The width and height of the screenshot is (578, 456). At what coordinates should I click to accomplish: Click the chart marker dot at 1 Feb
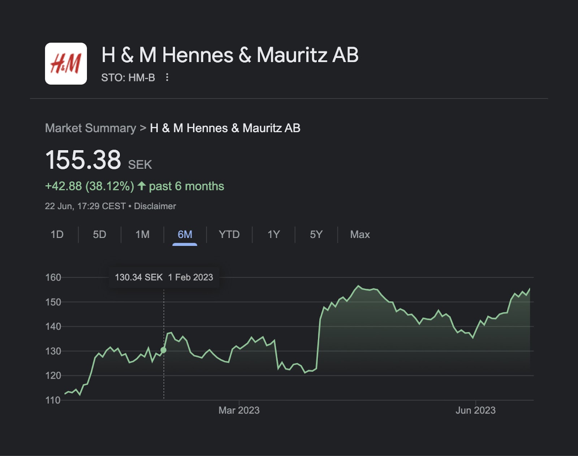(x=164, y=350)
